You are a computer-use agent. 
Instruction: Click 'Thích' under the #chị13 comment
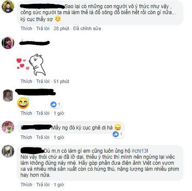[26, 185]
